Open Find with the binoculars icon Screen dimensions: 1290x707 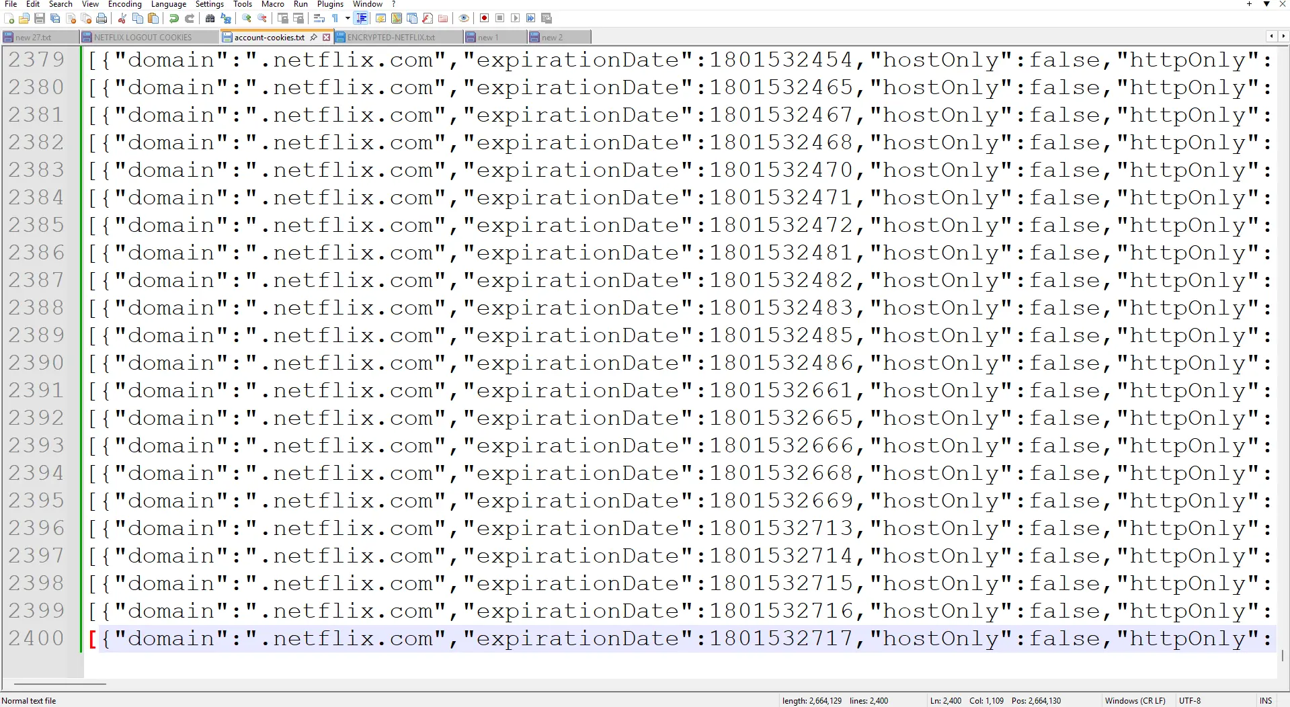pyautogui.click(x=210, y=18)
